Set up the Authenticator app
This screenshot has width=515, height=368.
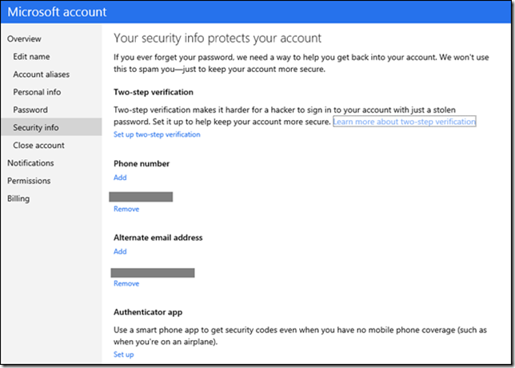[124, 354]
